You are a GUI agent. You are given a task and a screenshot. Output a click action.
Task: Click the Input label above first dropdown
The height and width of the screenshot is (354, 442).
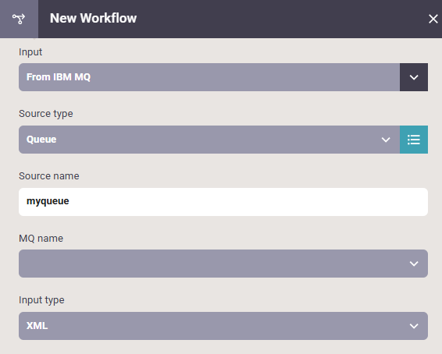click(x=30, y=52)
